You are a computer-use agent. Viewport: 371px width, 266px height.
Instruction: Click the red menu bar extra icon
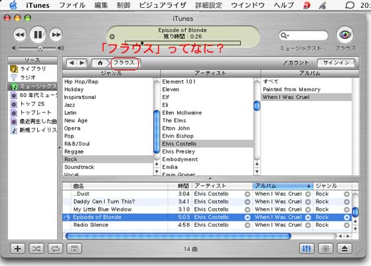[307, 5]
